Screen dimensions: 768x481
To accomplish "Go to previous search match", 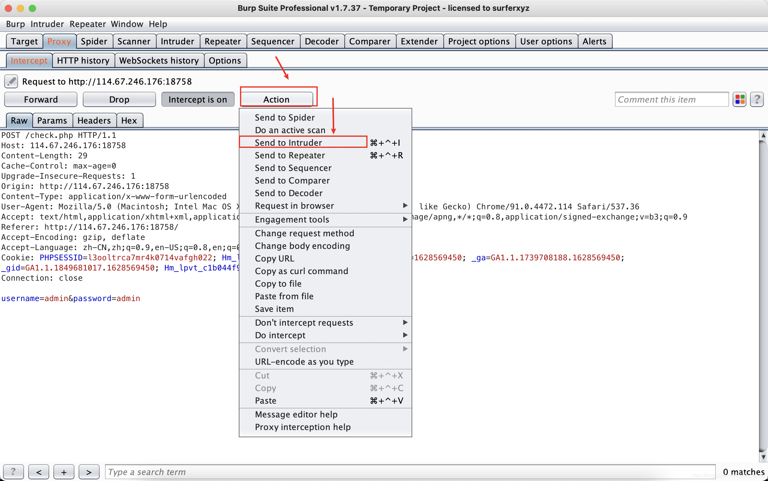I will pos(38,471).
